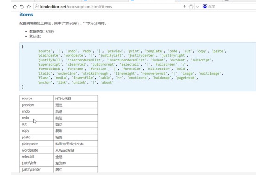Click the 'selectall' table cell

37,157
